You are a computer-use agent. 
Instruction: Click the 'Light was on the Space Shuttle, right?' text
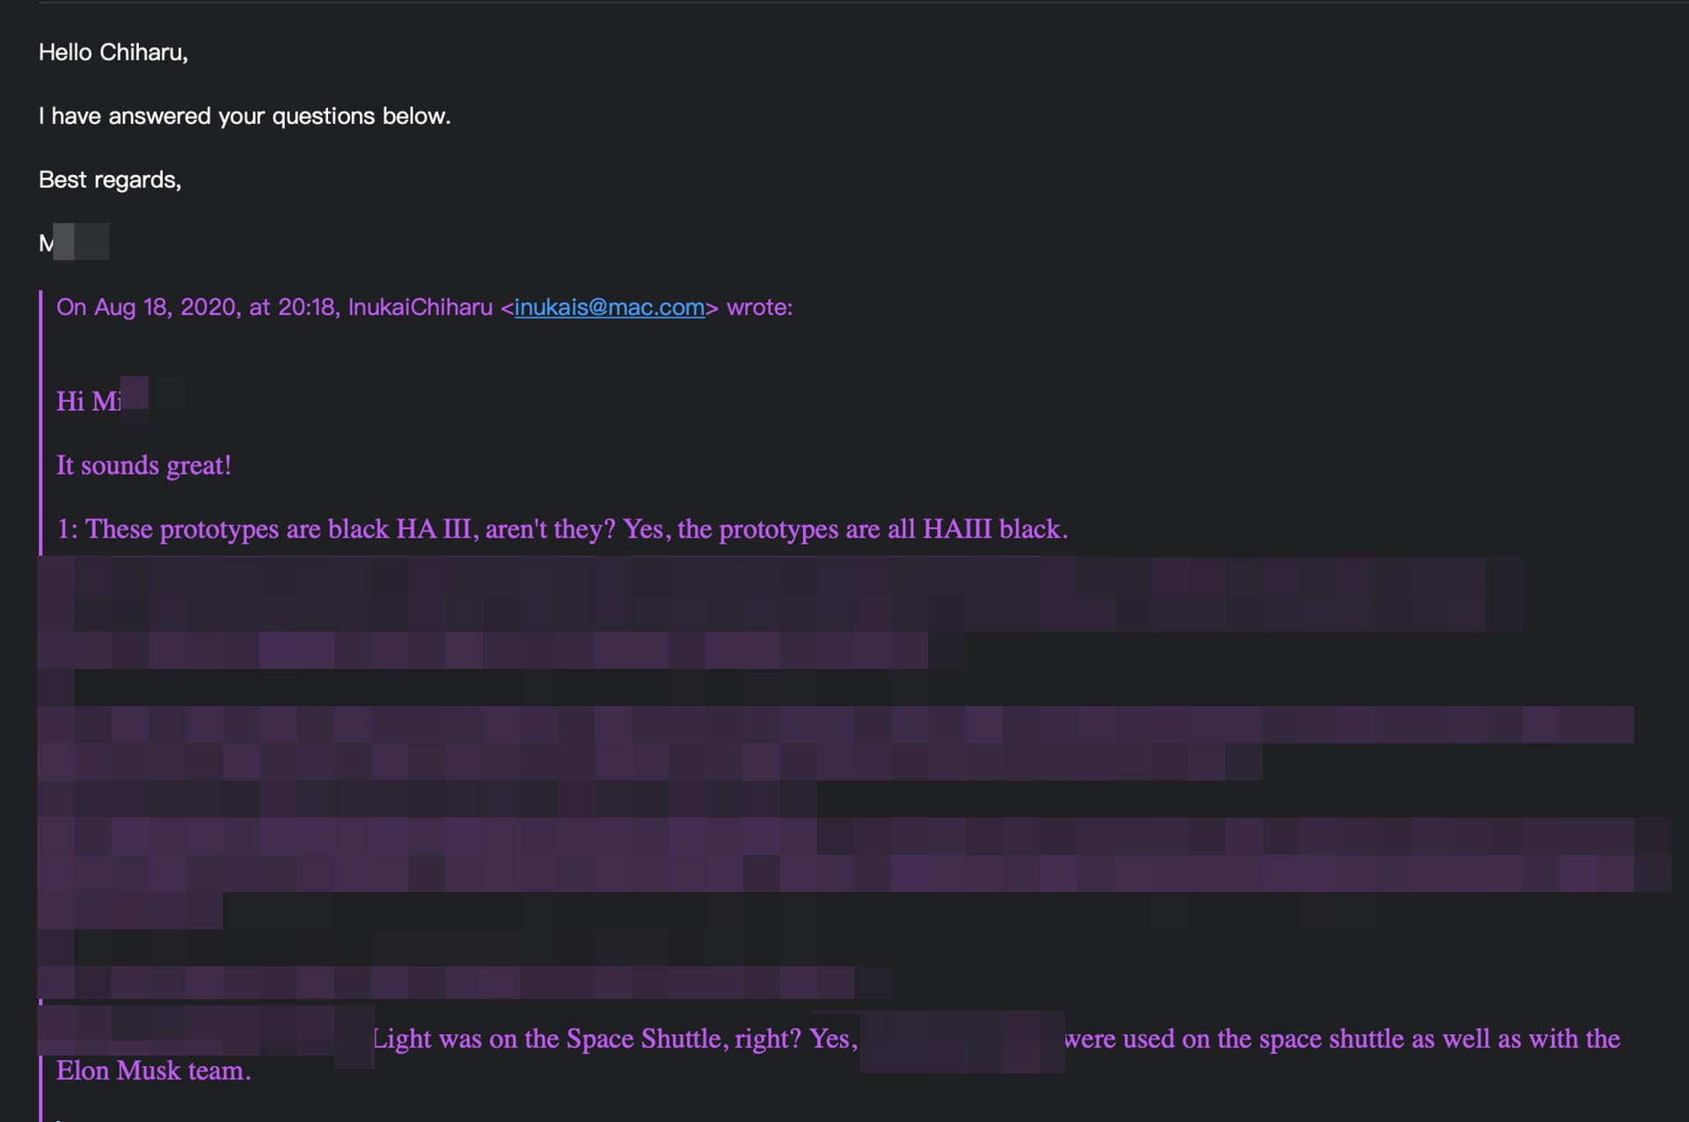pos(587,1038)
